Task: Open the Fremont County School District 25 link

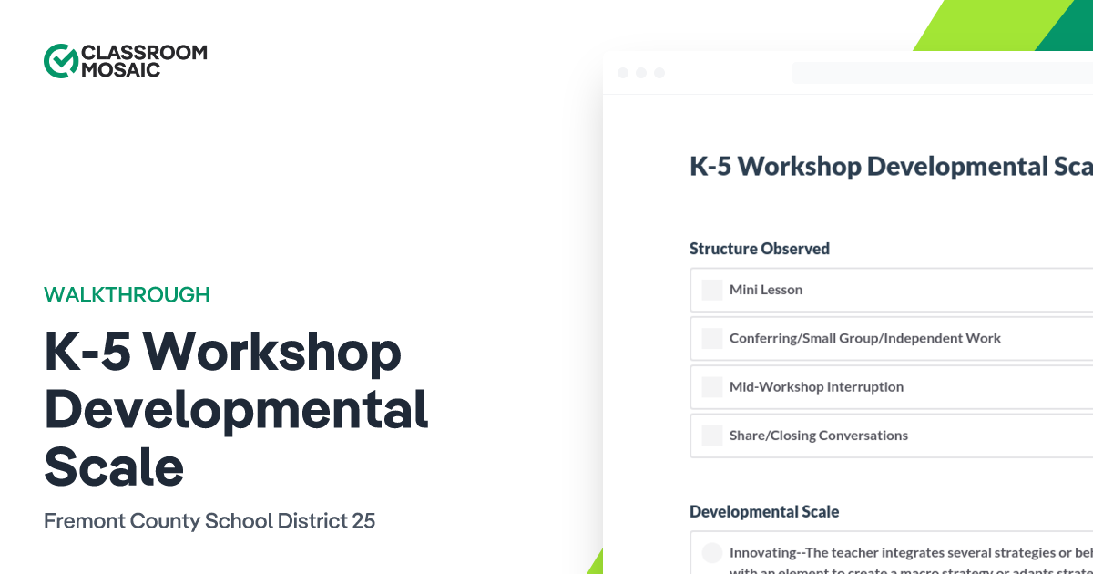Action: (x=209, y=521)
